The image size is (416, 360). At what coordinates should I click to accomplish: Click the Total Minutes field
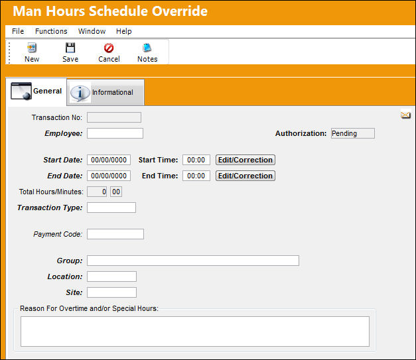[x=116, y=192]
